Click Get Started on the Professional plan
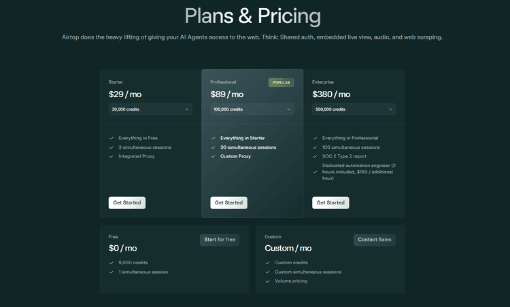This screenshot has width=510, height=307. pyautogui.click(x=228, y=202)
